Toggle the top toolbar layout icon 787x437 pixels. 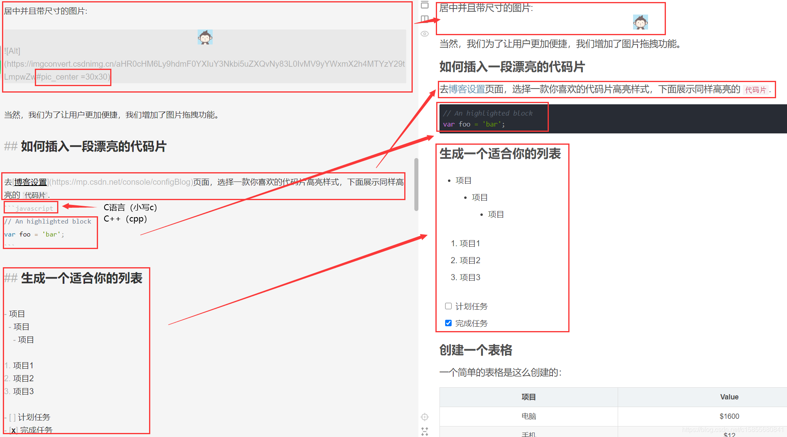tap(424, 5)
